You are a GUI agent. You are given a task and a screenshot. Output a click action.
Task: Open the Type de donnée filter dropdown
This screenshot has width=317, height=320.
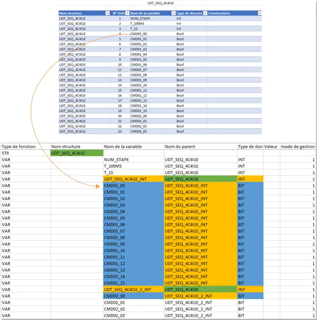coord(205,13)
